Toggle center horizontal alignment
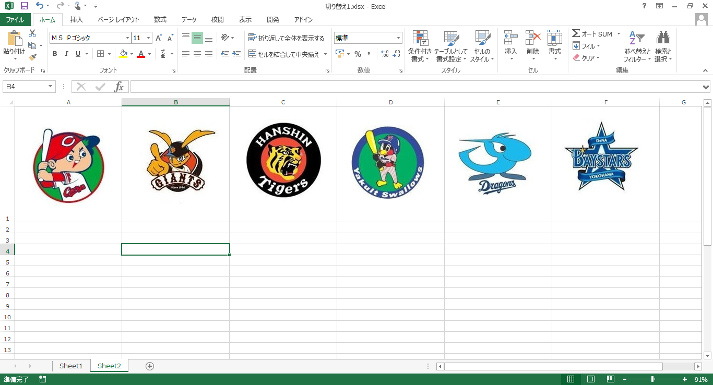 tap(197, 54)
